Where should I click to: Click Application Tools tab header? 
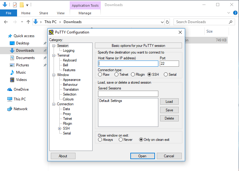85,5
